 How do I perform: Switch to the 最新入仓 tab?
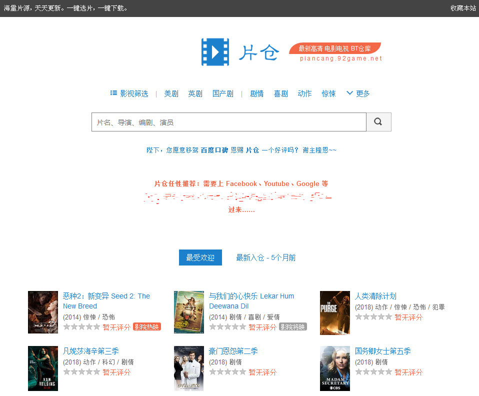[x=266, y=257]
